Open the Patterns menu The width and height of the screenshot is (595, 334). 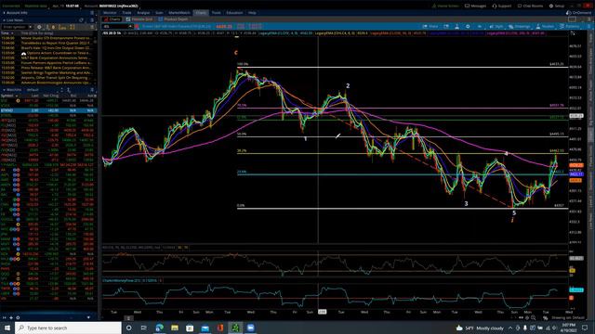(570, 27)
